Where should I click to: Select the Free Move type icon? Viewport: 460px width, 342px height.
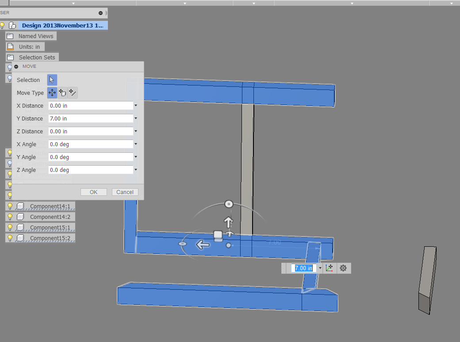click(x=52, y=93)
